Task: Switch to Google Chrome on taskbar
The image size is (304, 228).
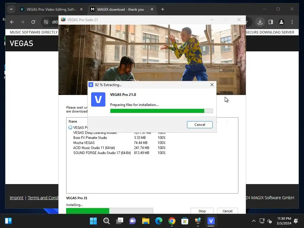Action: [x=172, y=221]
